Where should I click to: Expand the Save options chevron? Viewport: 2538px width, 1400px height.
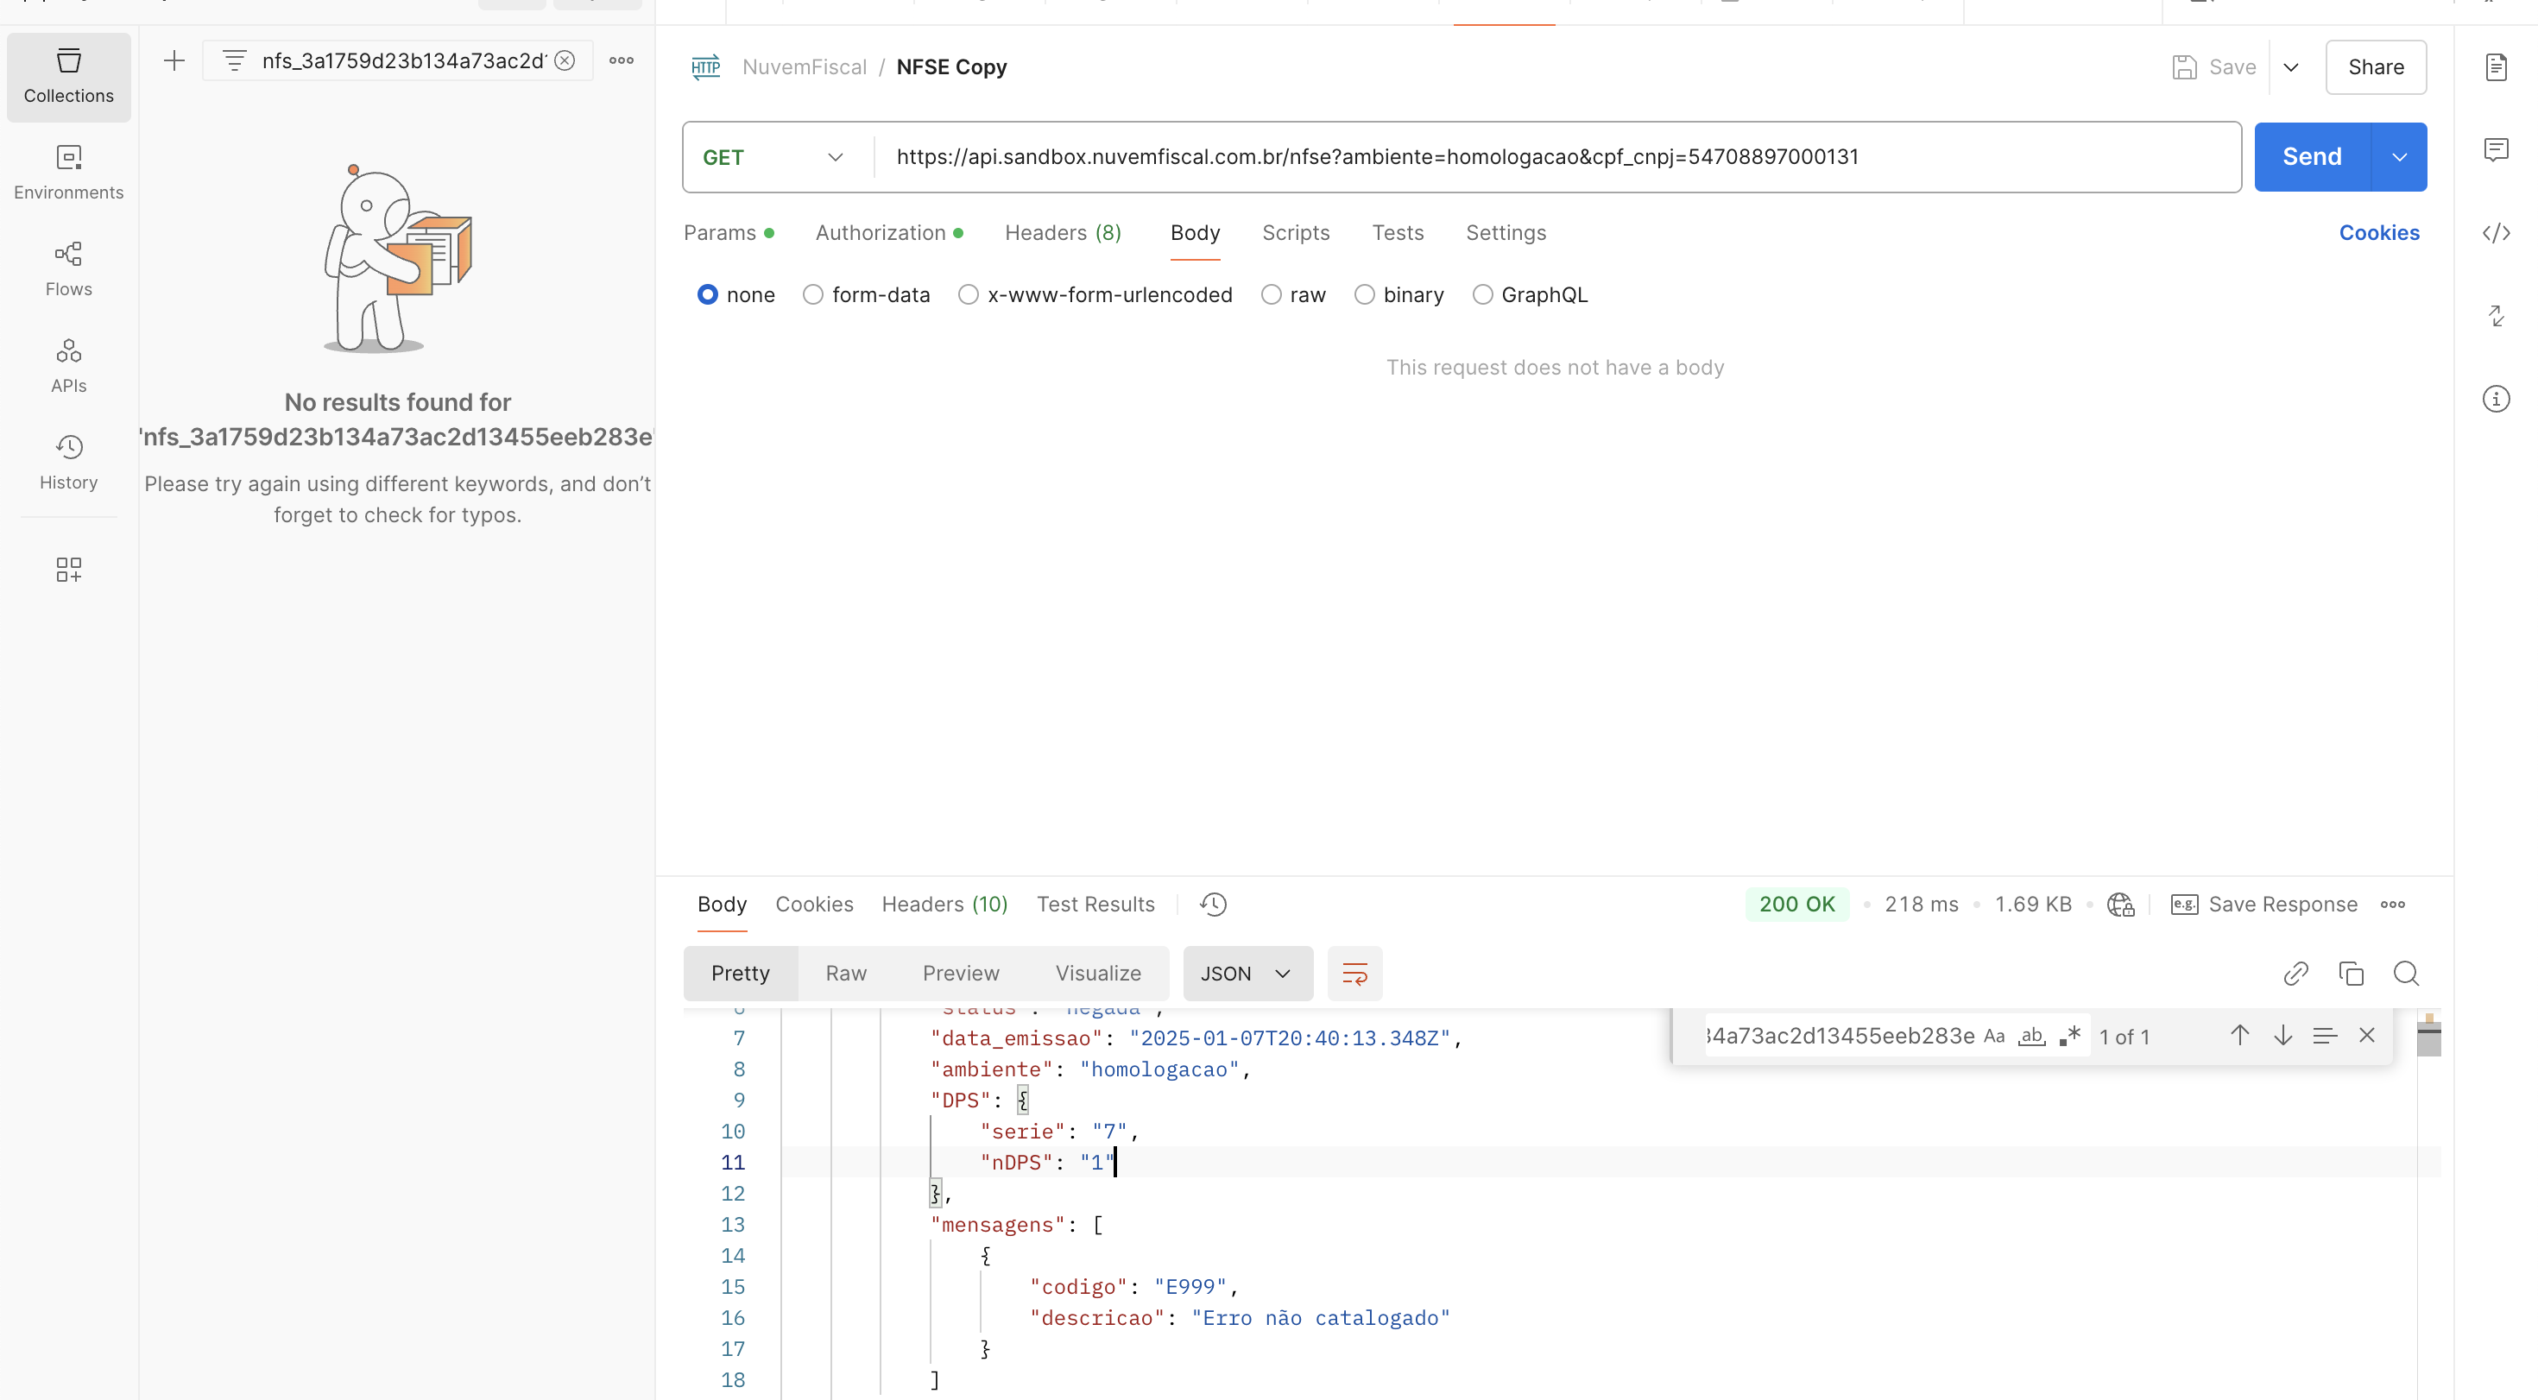(x=2291, y=67)
